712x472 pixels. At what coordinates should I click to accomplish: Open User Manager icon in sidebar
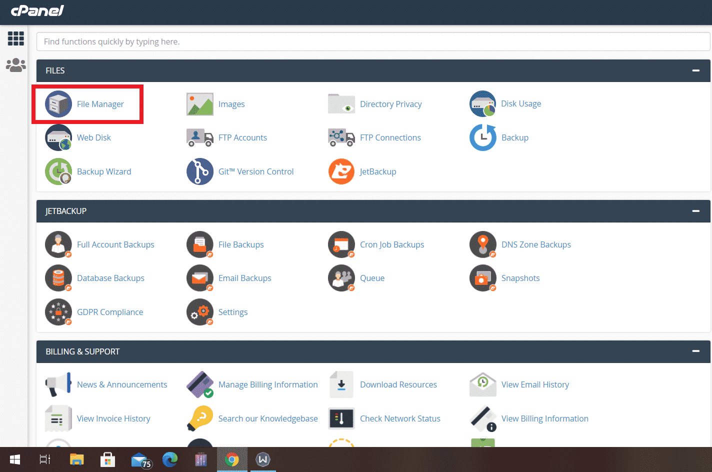click(15, 65)
